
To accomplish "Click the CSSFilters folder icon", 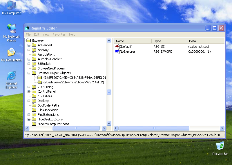I will pyautogui.click(x=34, y=96).
